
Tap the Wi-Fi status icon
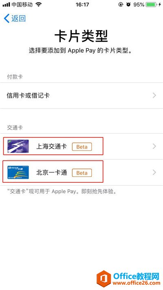pos(38,4)
